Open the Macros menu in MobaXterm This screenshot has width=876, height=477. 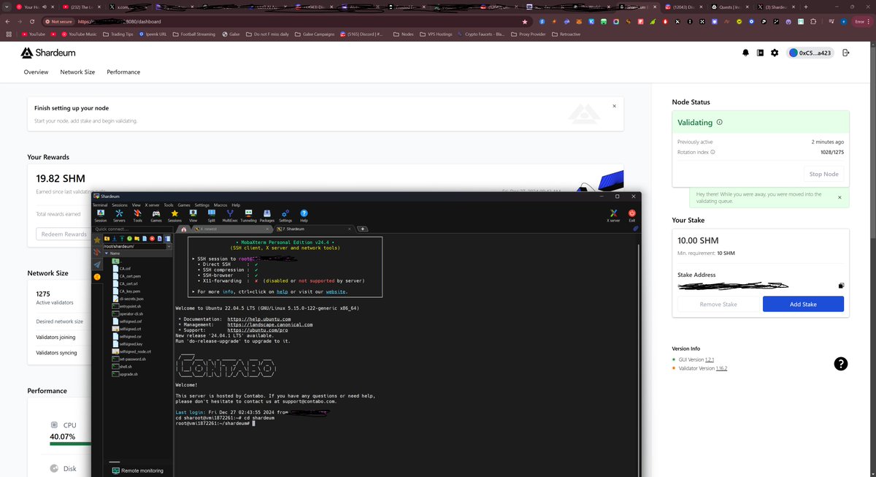tap(220, 205)
